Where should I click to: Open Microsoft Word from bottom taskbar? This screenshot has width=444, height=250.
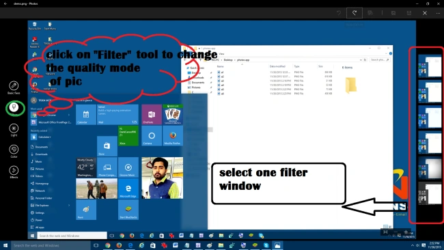pos(176,245)
